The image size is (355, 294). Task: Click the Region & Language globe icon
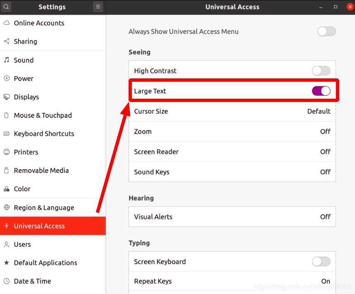7,208
